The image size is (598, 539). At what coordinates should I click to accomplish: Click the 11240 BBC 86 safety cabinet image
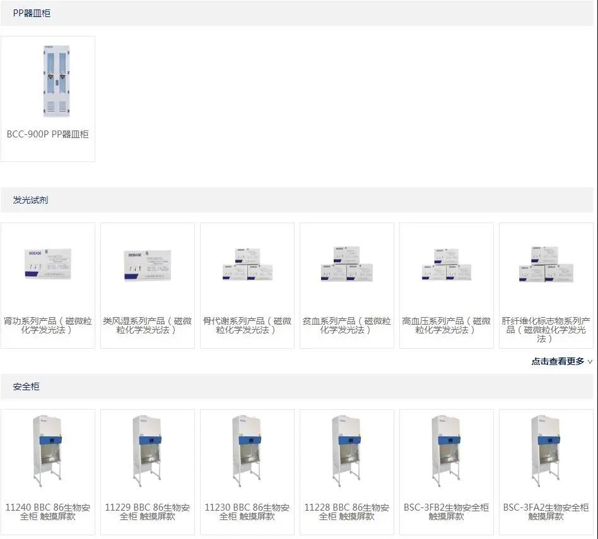tap(48, 450)
